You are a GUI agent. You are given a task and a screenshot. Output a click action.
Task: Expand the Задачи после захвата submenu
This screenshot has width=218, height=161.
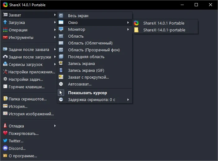(x=55, y=49)
